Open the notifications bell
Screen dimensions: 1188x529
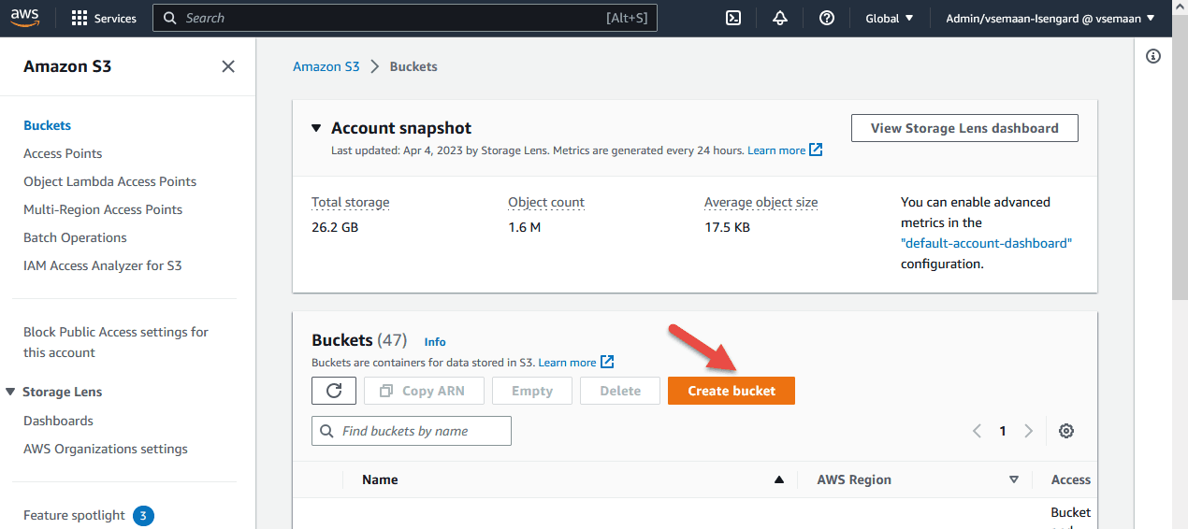780,18
